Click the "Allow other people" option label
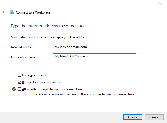Screen dimensions: 167x123 pos(52,89)
